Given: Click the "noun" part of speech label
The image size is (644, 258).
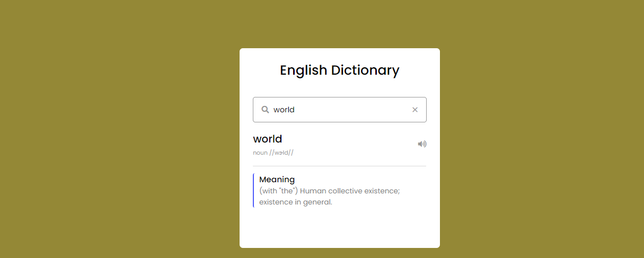Looking at the screenshot, I should pos(260,153).
